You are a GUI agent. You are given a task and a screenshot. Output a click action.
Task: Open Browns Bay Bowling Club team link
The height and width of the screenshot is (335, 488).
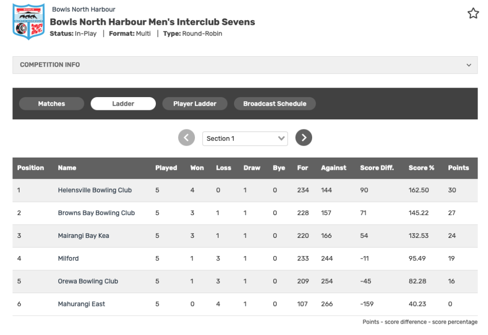pos(96,213)
